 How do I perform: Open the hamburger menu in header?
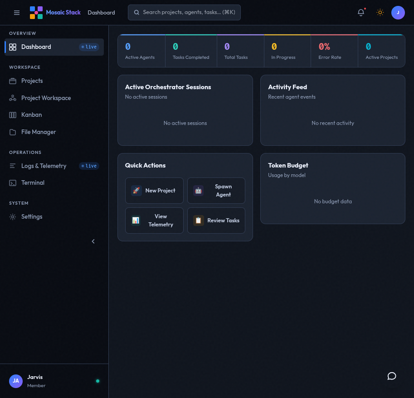(17, 13)
